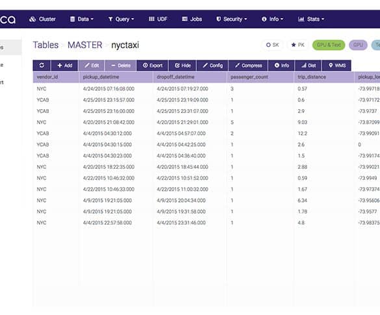
Task: Click the Tables breadcrumb link
Action: point(45,45)
